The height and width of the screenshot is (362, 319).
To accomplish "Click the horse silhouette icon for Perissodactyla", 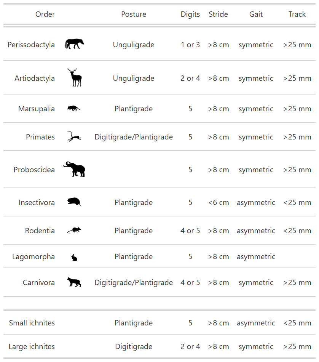I will point(74,44).
